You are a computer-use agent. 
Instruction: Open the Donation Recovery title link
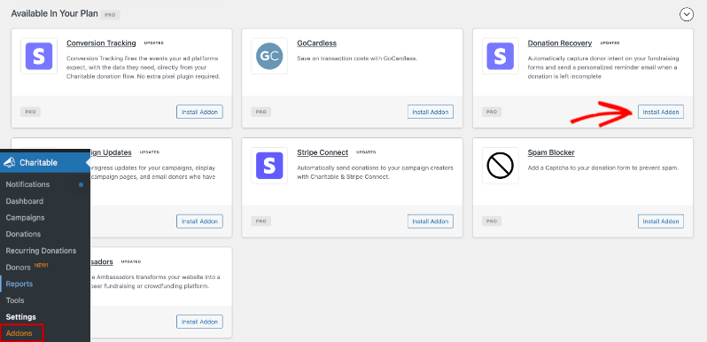pyautogui.click(x=560, y=43)
